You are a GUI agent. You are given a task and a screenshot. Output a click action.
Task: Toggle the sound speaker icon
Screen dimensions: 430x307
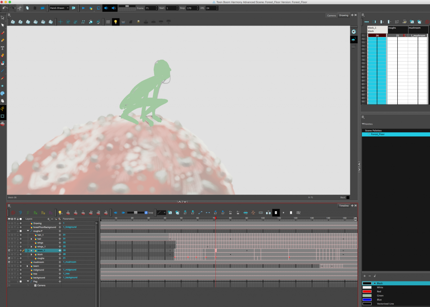pyautogui.click(x=105, y=8)
